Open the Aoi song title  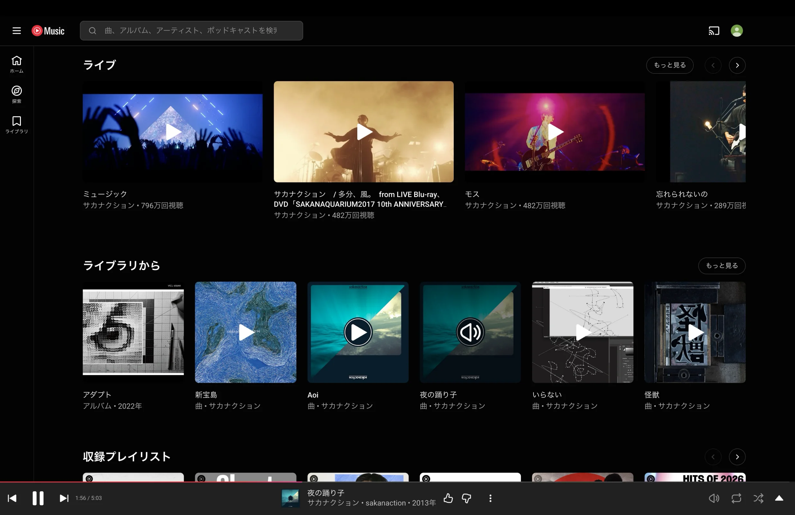tap(313, 395)
